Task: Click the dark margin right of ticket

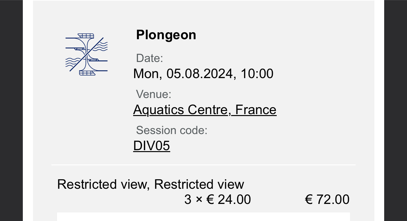Action: [395, 111]
